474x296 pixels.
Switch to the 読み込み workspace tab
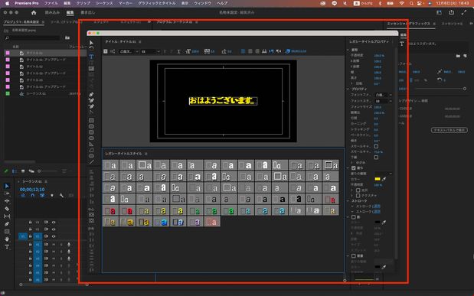click(x=52, y=13)
